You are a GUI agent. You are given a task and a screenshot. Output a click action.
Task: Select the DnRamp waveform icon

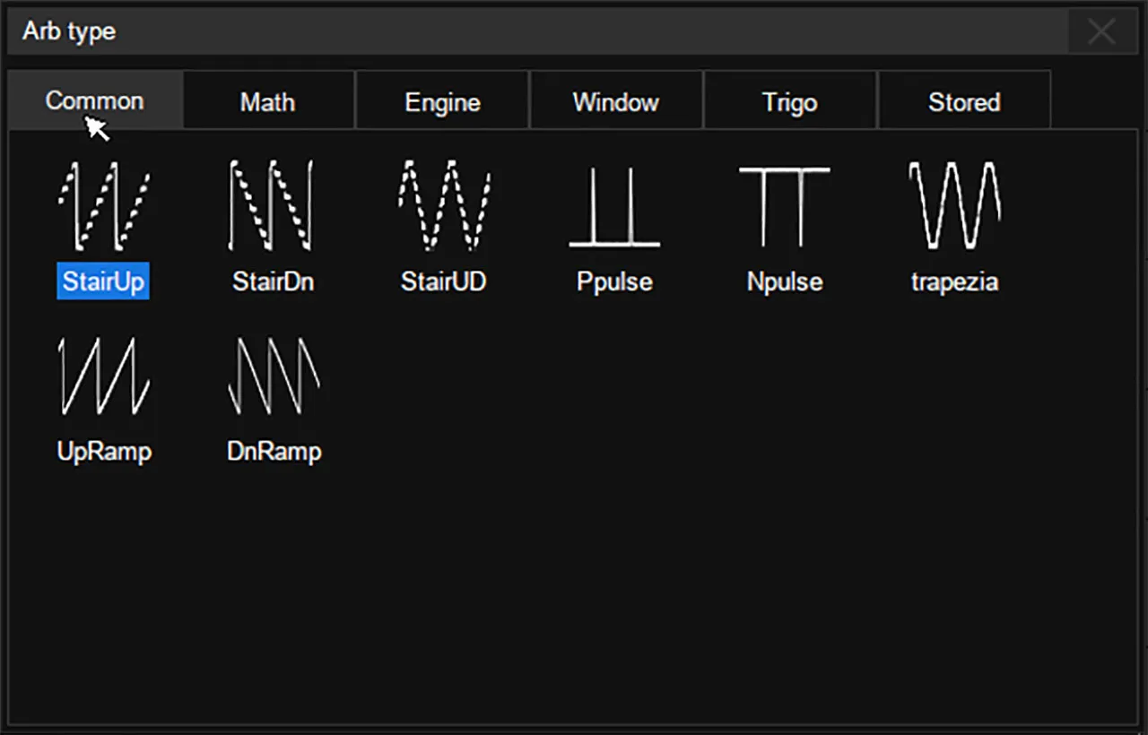(x=273, y=376)
